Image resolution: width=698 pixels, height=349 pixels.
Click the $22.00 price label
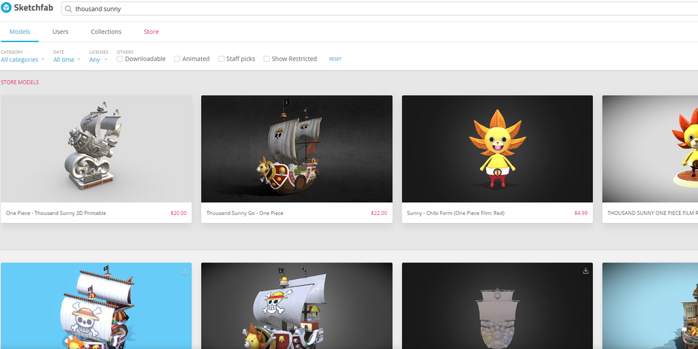tap(379, 213)
